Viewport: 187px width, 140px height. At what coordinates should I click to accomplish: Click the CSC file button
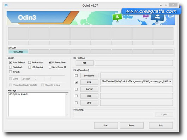[x=89, y=96]
